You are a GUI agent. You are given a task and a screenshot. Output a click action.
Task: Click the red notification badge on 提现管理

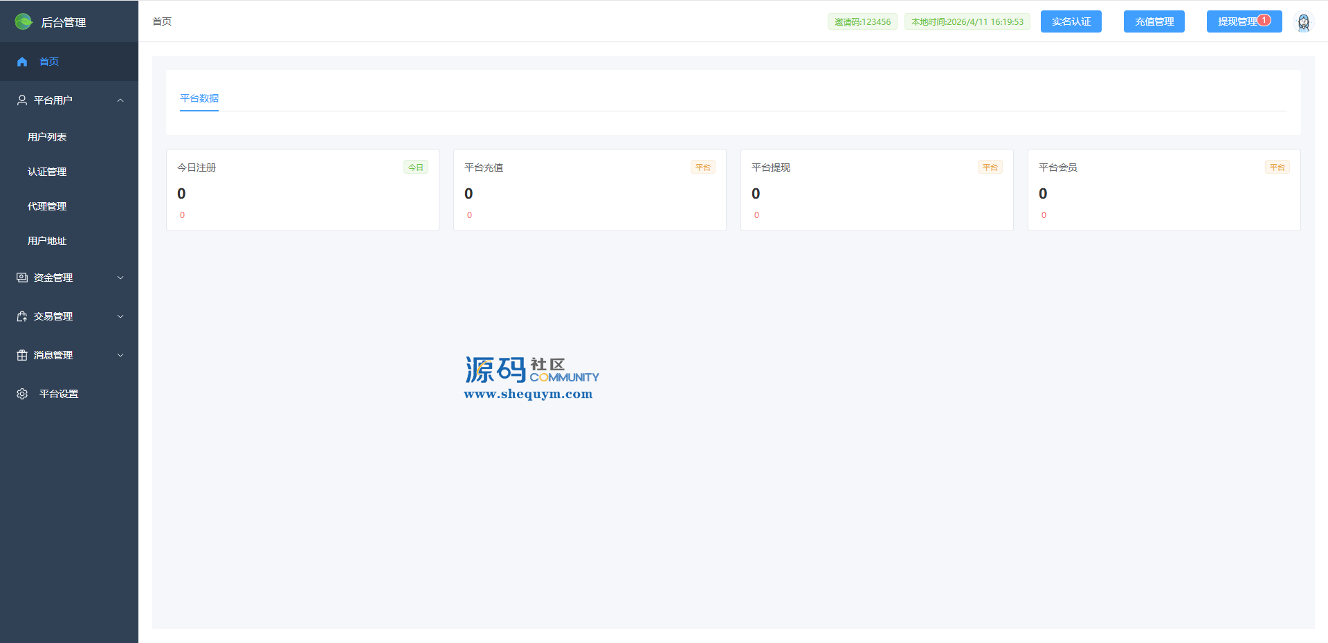tap(1264, 20)
